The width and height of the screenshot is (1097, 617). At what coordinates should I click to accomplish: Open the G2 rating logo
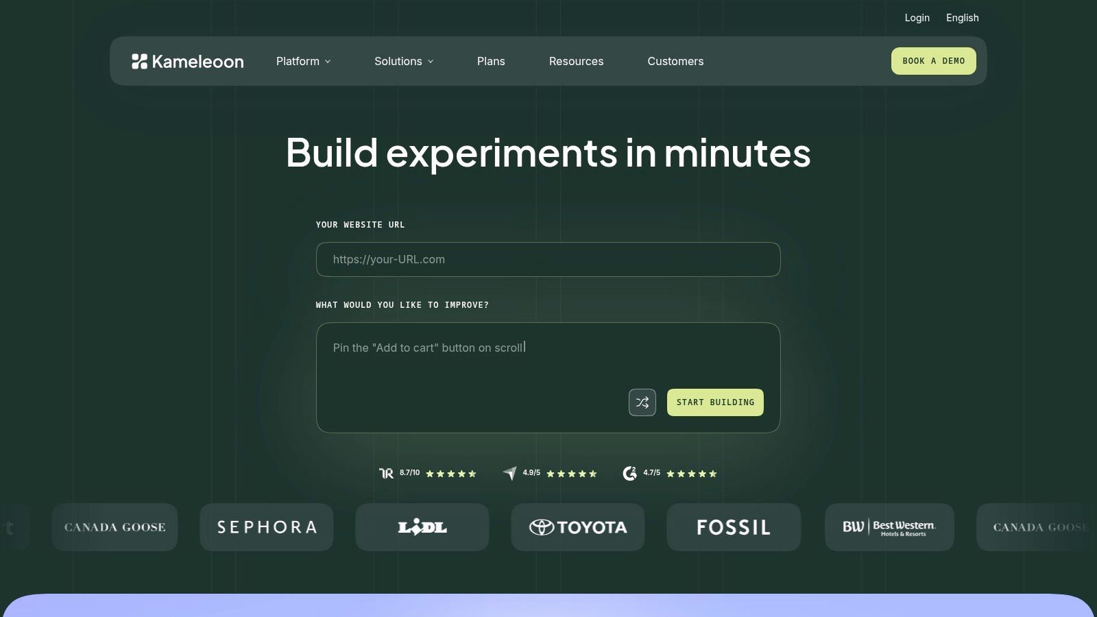629,473
